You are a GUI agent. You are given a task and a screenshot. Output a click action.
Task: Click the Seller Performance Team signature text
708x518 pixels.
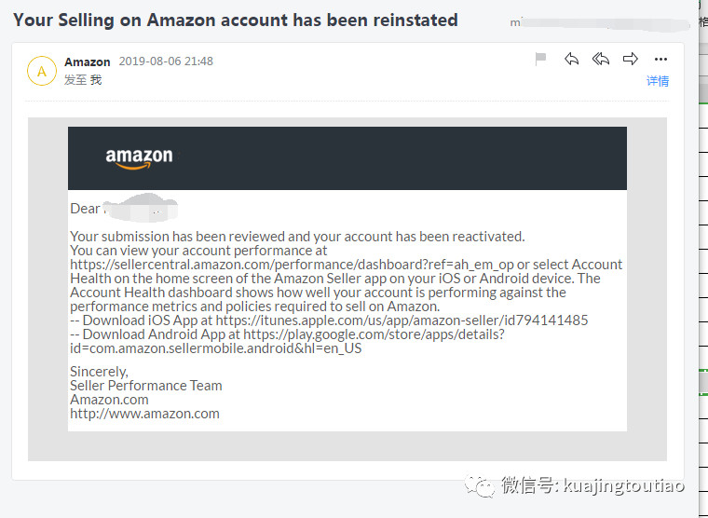pyautogui.click(x=146, y=386)
